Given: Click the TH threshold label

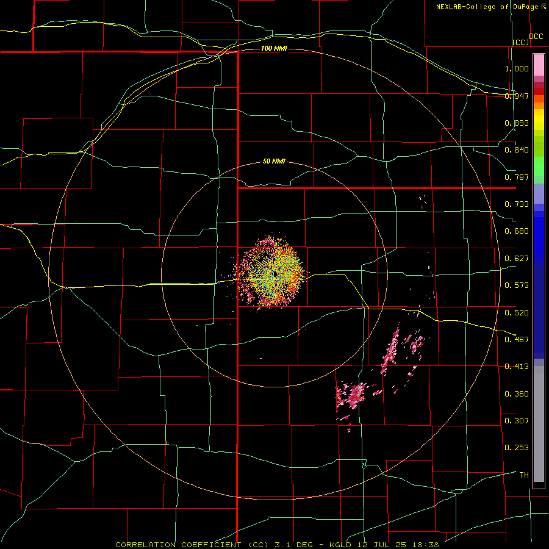Looking at the screenshot, I should point(524,475).
